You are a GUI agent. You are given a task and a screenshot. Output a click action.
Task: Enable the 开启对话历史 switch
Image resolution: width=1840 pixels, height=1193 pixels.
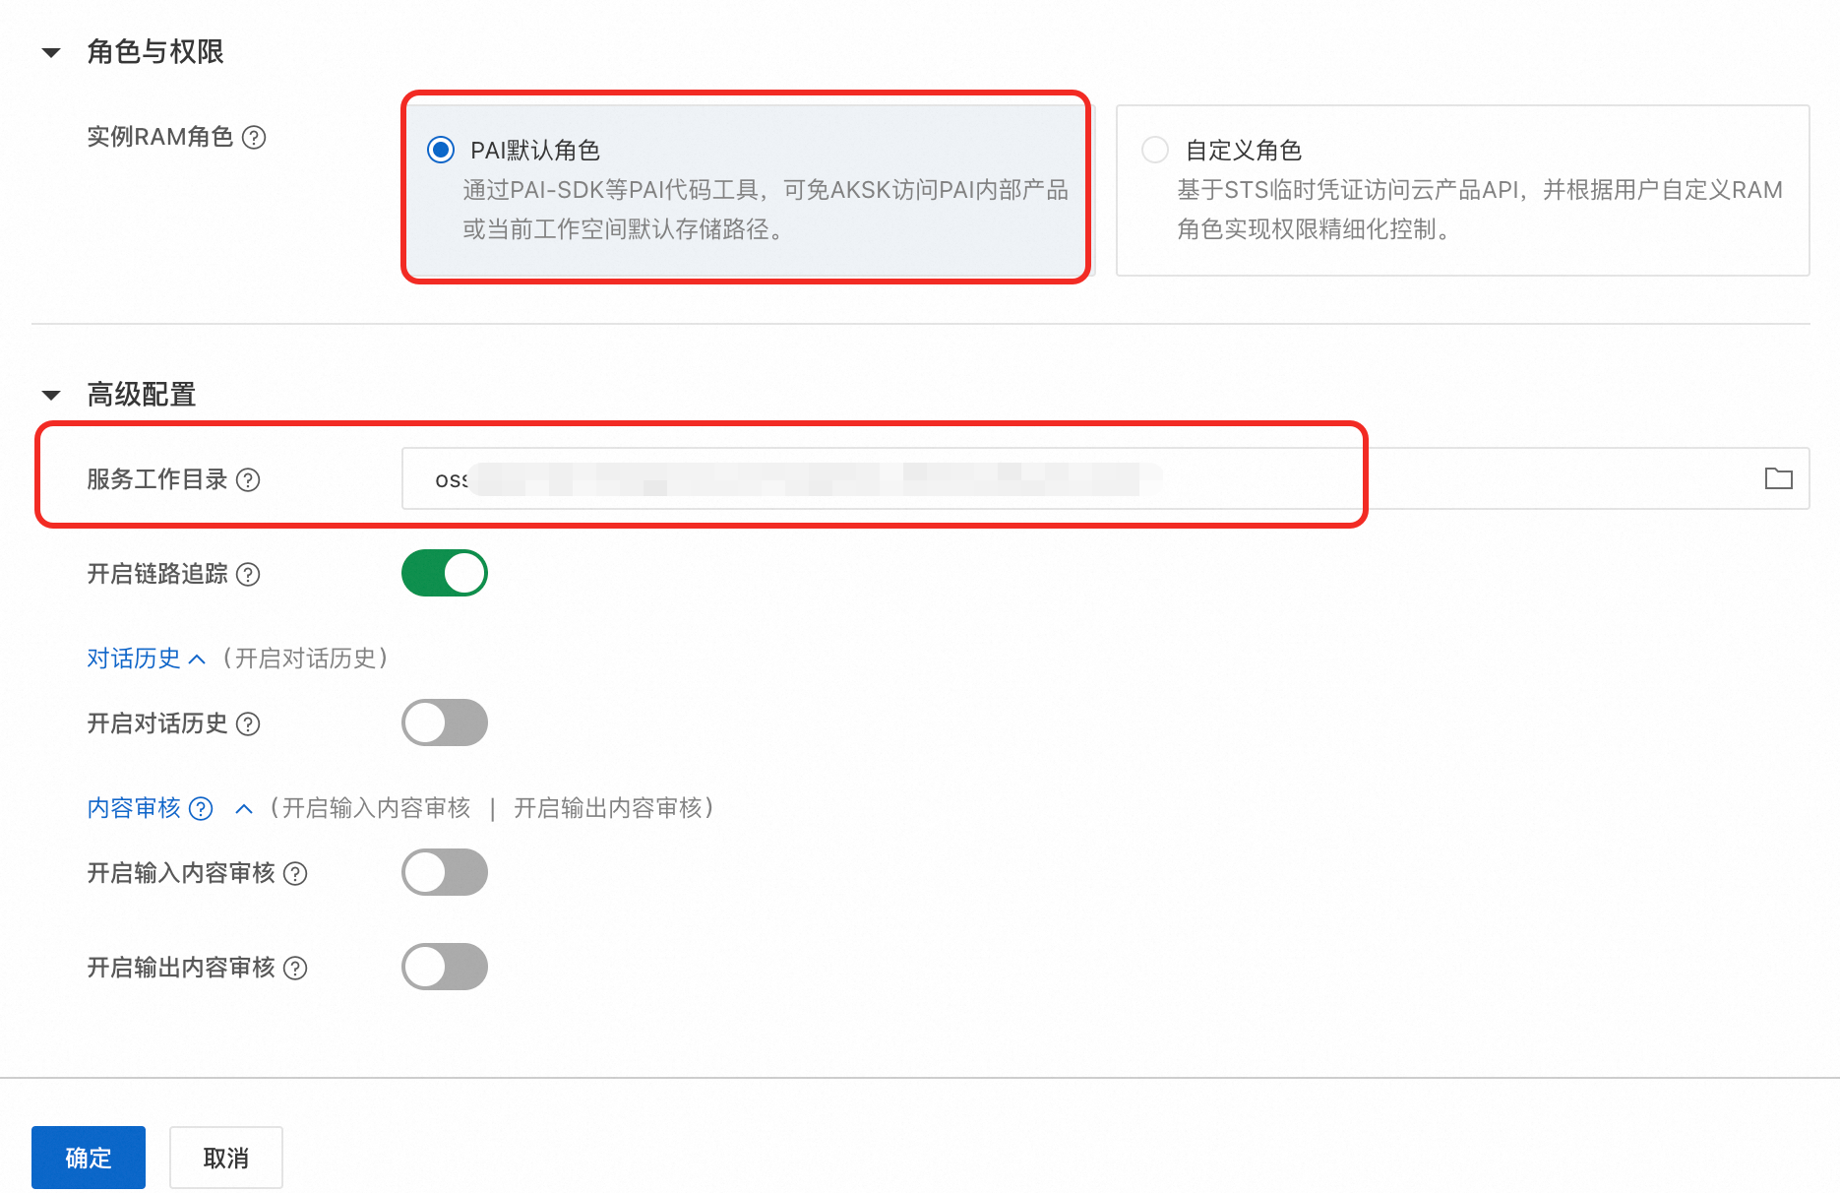pyautogui.click(x=445, y=722)
